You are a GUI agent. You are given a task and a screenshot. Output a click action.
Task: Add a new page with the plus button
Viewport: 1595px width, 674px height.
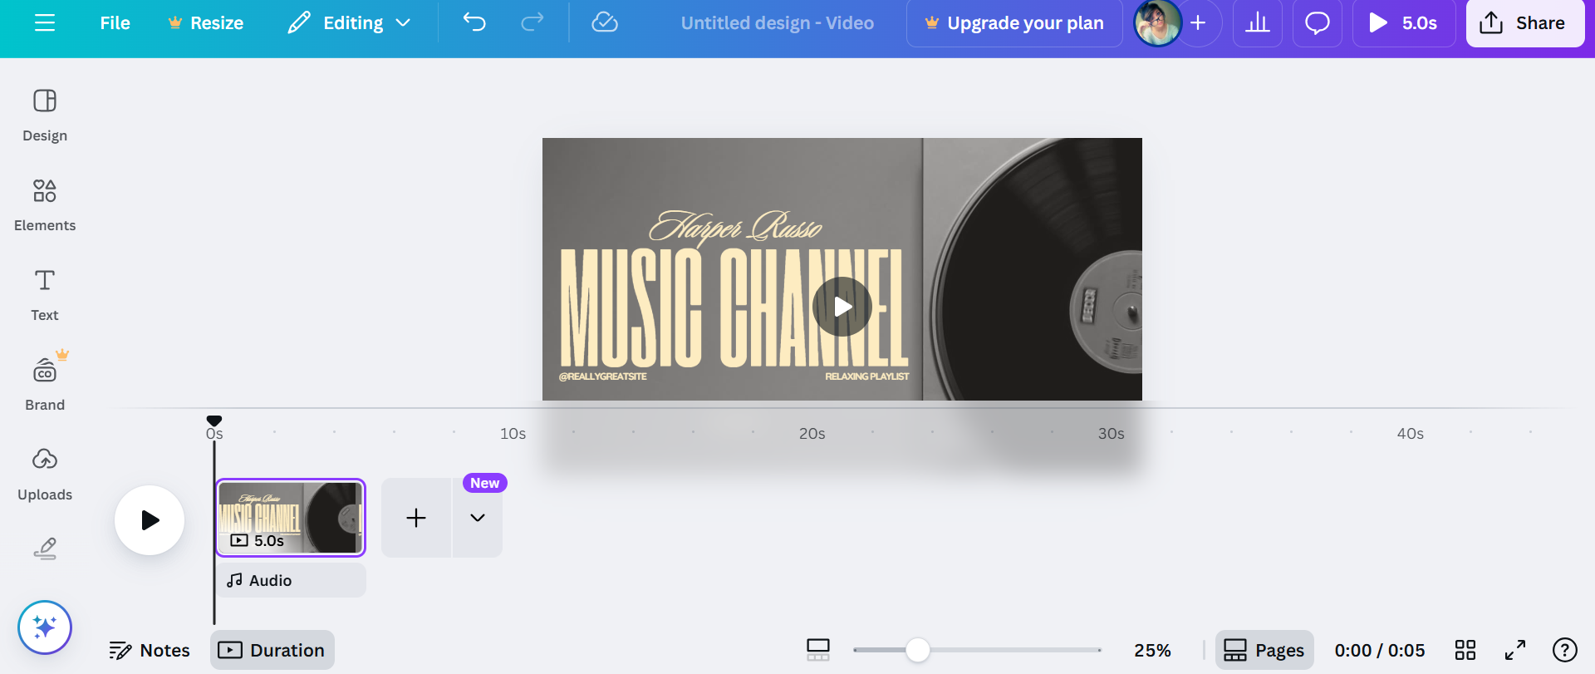(x=416, y=518)
